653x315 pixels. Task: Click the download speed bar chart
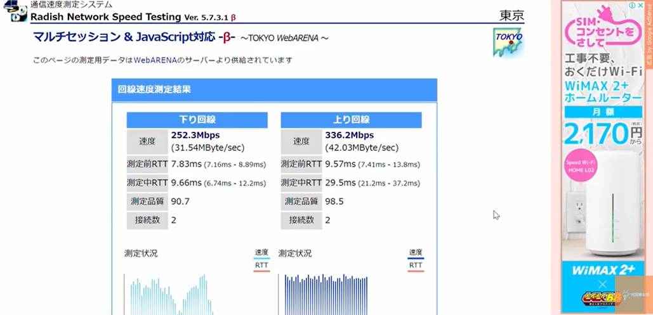(x=171, y=294)
